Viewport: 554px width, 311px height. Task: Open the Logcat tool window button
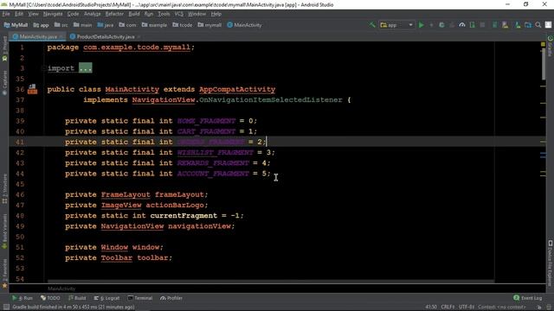[x=106, y=298]
